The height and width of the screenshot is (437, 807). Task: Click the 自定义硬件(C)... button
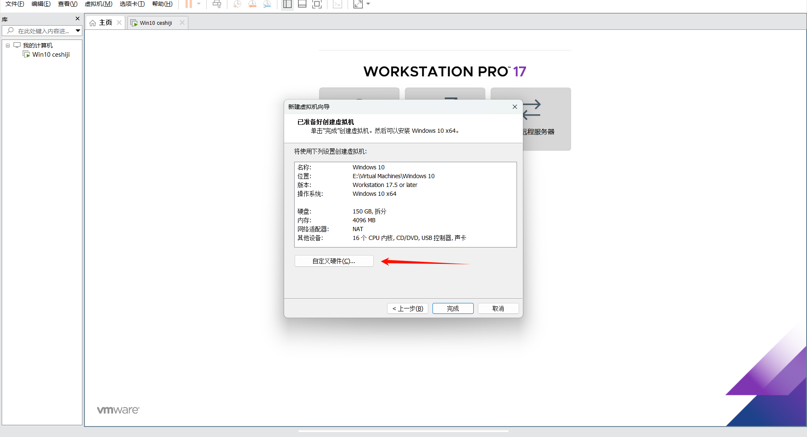click(334, 261)
